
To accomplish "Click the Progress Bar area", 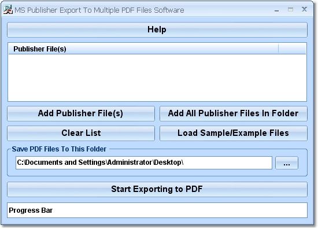I will tap(157, 210).
